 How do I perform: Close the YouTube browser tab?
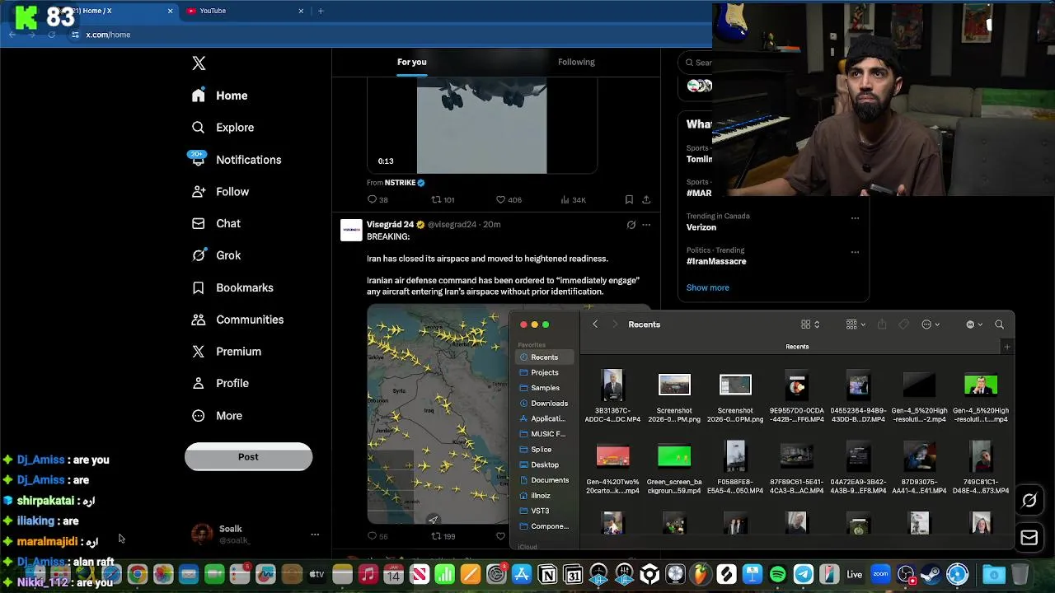click(301, 11)
